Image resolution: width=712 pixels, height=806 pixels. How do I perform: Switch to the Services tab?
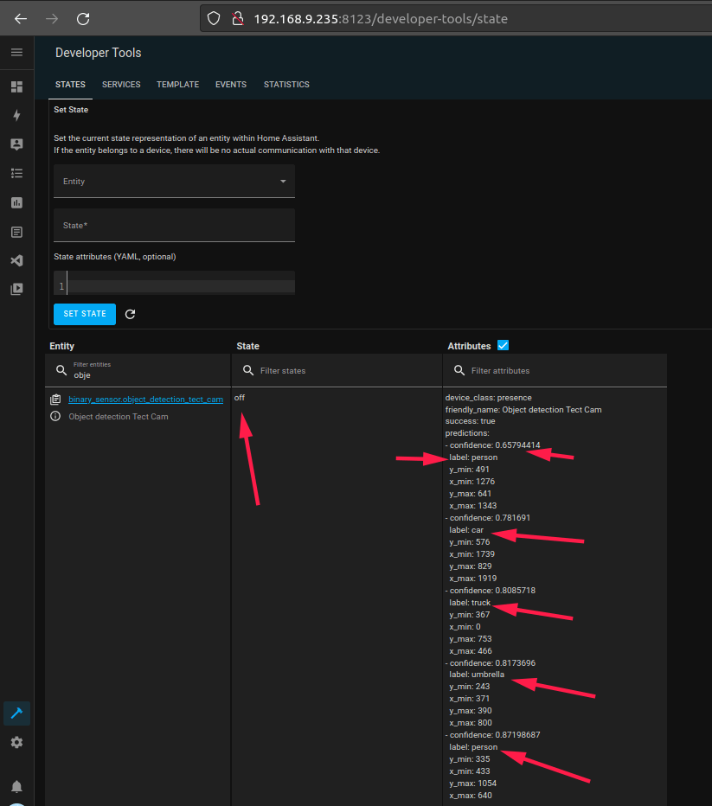(x=121, y=84)
